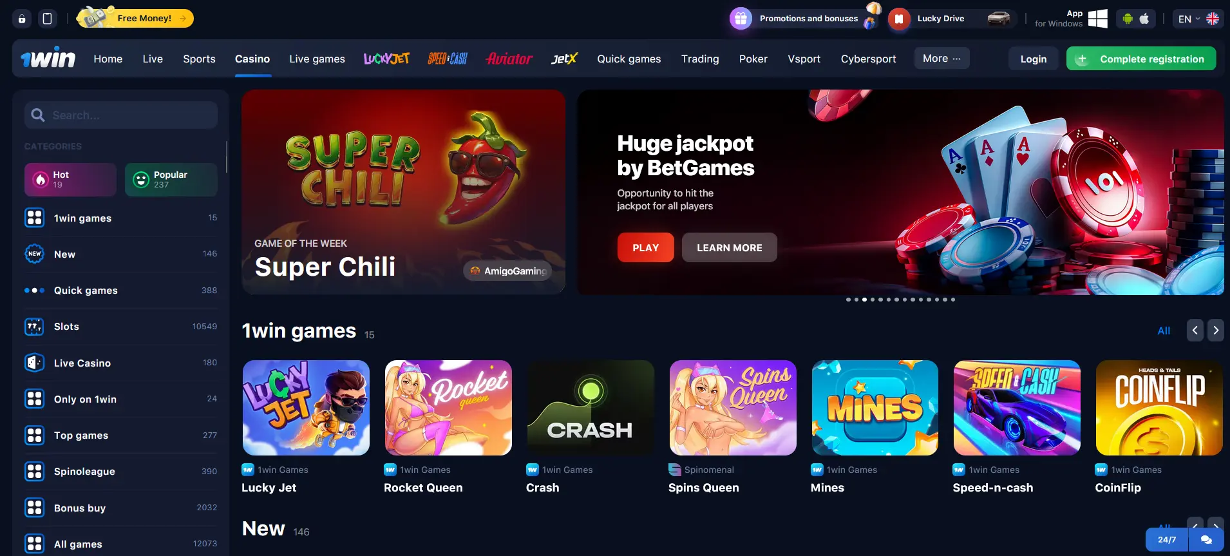Select the Popular category filter
The image size is (1230, 556).
(x=171, y=180)
